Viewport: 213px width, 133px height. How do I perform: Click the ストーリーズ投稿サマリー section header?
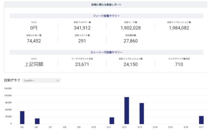coord(106,52)
